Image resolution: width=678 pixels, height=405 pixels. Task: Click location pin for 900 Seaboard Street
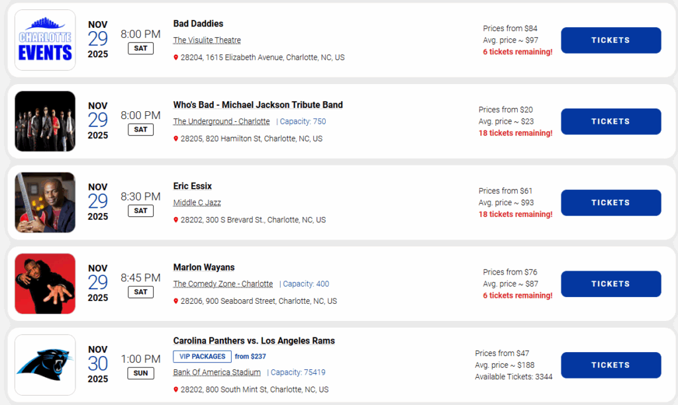point(176,301)
